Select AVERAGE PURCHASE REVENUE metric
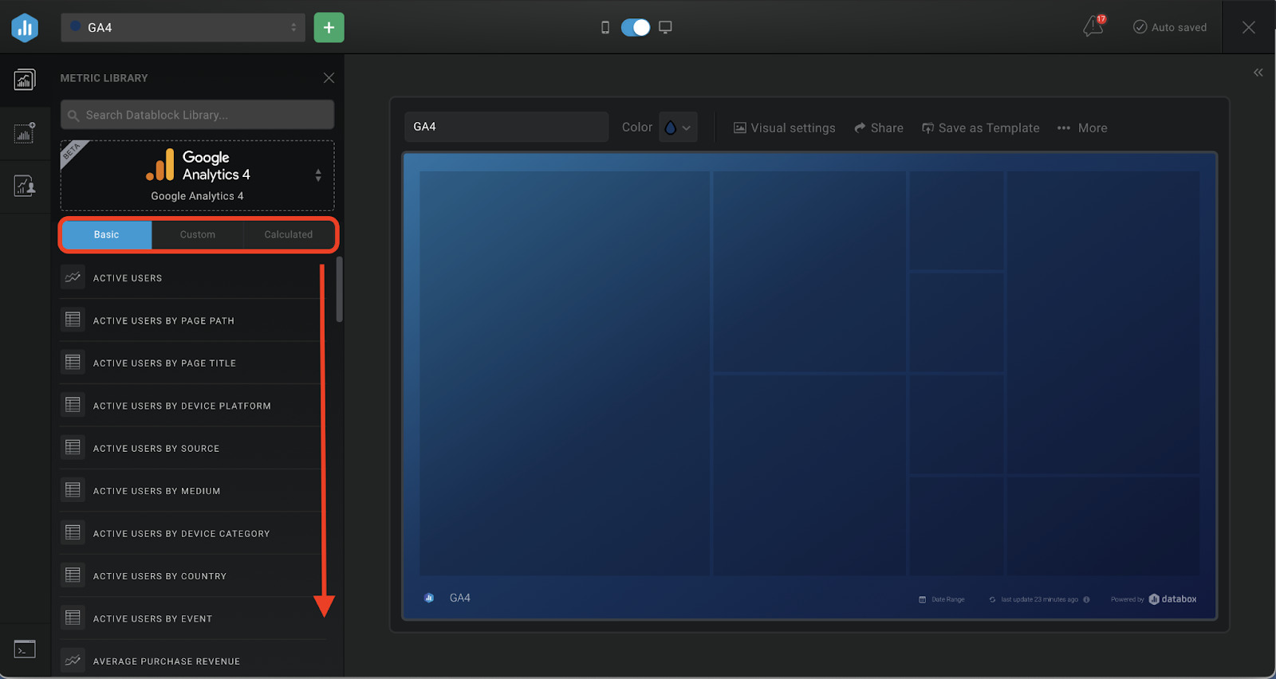1276x679 pixels. point(166,661)
